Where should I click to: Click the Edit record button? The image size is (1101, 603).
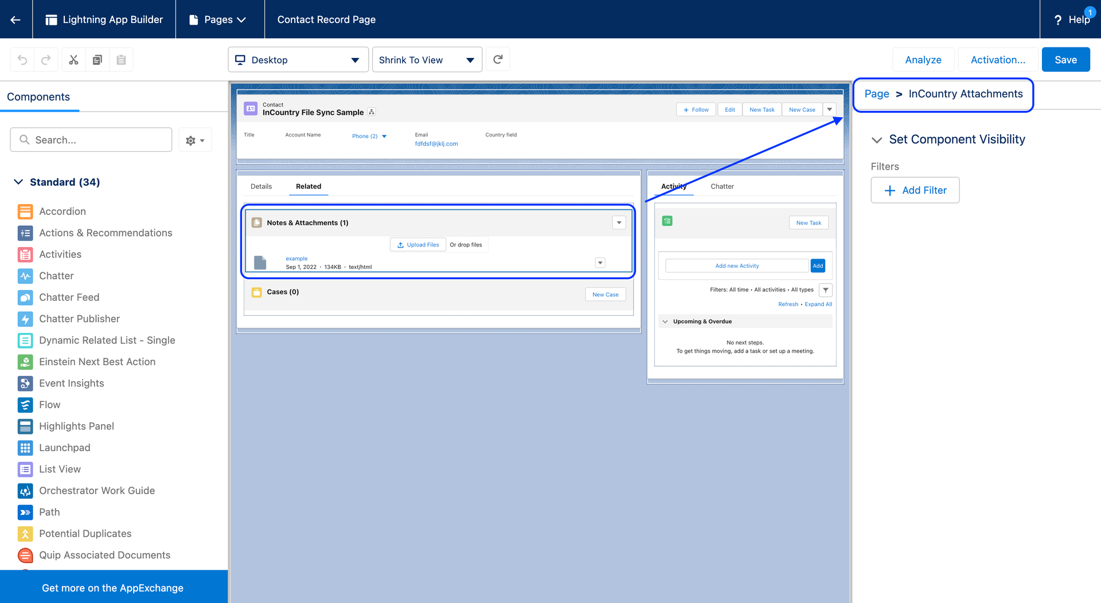729,109
